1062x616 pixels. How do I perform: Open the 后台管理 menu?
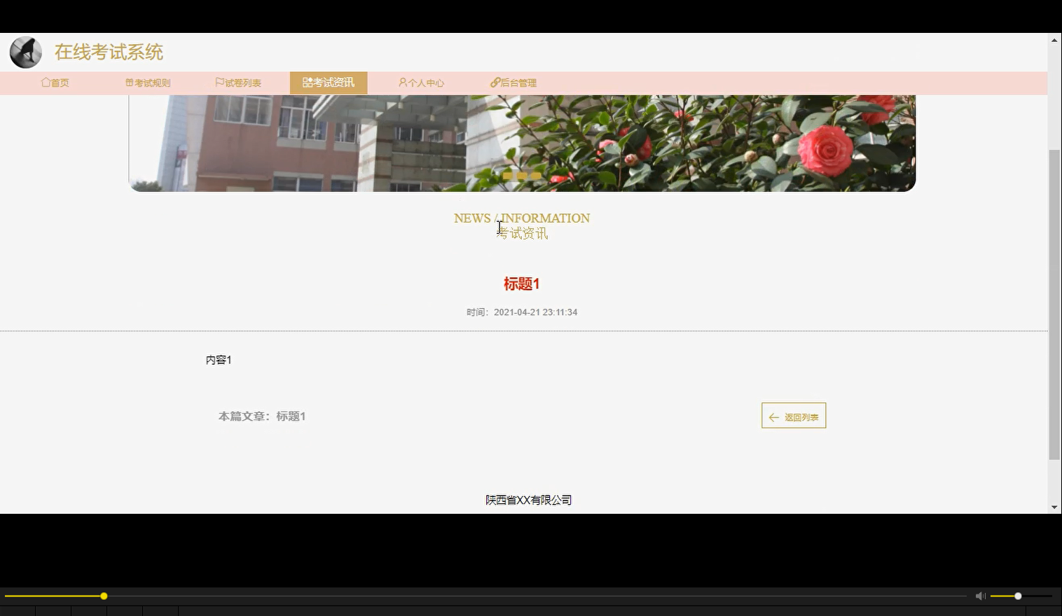pos(513,82)
